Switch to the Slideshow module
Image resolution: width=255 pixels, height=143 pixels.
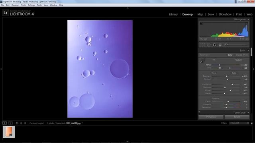(x=225, y=14)
